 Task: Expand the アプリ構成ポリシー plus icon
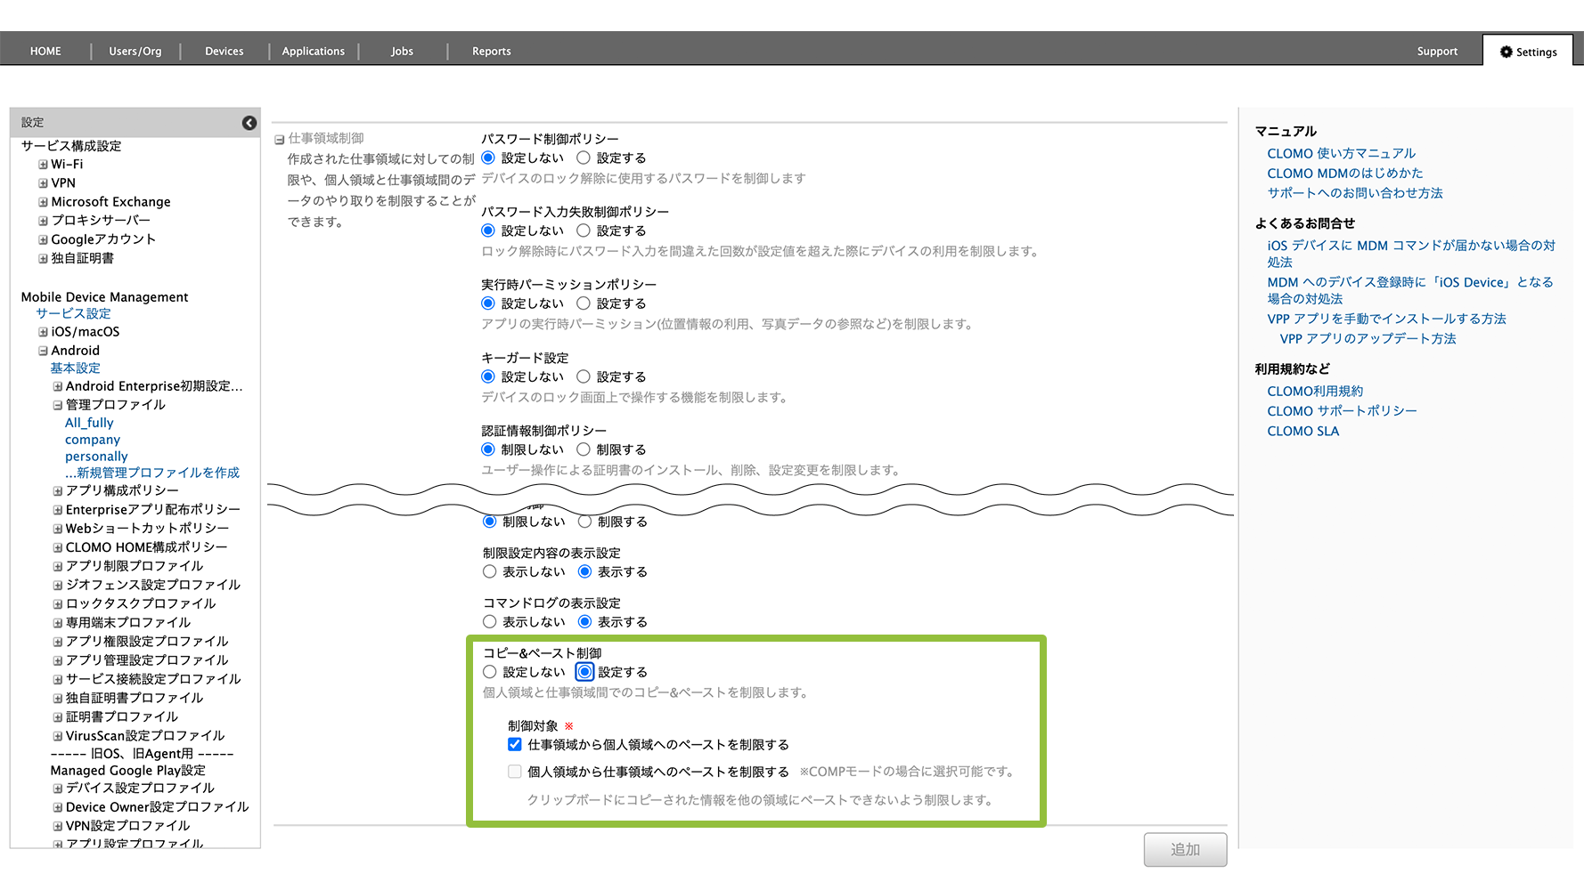(x=58, y=490)
